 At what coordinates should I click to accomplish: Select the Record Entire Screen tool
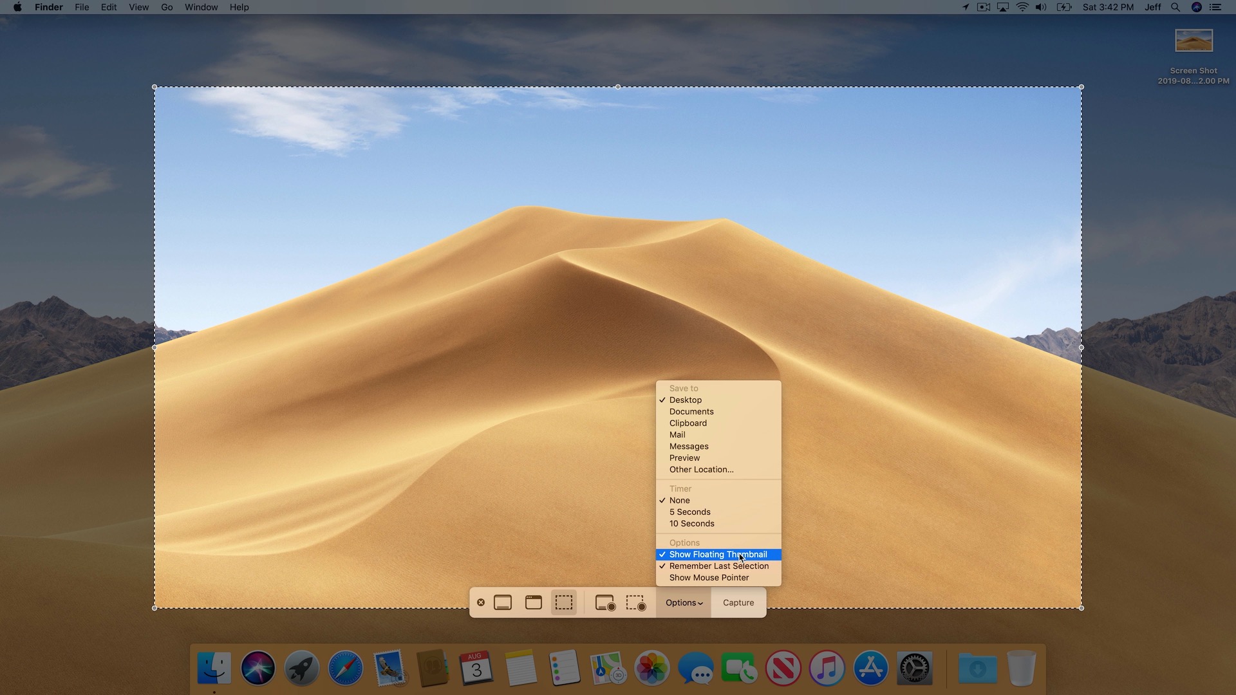pyautogui.click(x=604, y=602)
